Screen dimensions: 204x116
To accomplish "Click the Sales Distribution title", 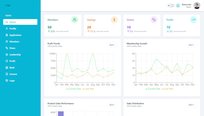I will [135, 103].
